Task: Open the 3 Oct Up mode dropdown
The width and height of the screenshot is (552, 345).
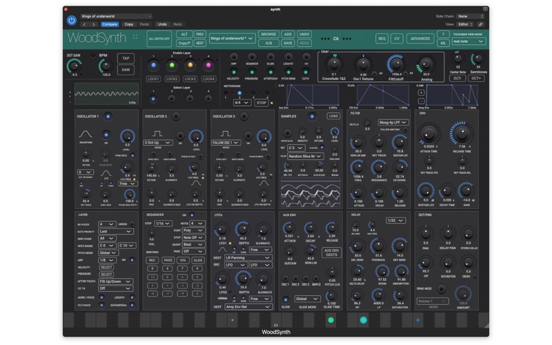Action: tap(157, 143)
